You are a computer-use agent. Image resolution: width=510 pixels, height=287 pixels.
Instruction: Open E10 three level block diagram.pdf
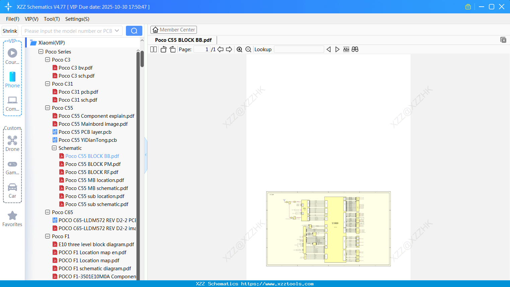(x=96, y=245)
